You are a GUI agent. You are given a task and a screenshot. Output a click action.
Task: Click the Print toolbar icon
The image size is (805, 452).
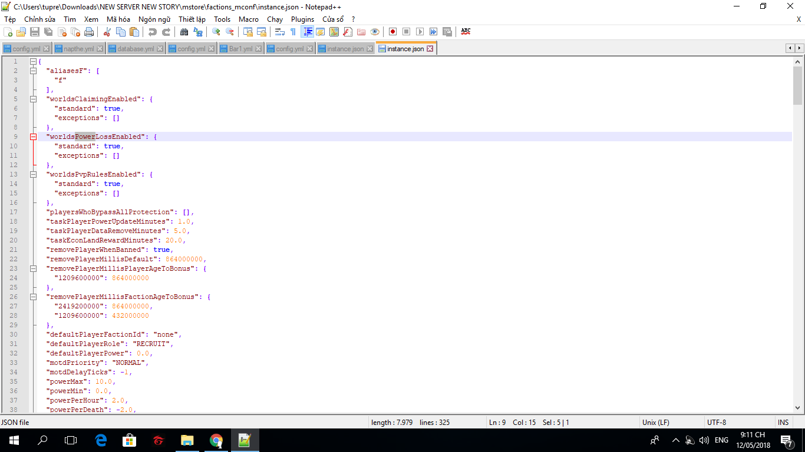(89, 32)
